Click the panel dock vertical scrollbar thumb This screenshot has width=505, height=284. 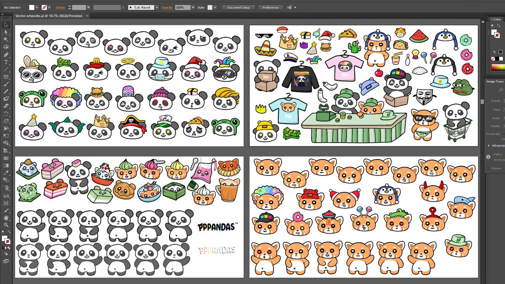(x=482, y=101)
